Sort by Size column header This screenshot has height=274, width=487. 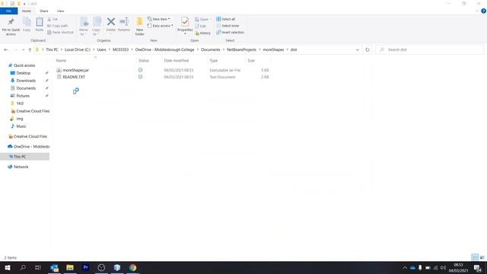coord(251,61)
